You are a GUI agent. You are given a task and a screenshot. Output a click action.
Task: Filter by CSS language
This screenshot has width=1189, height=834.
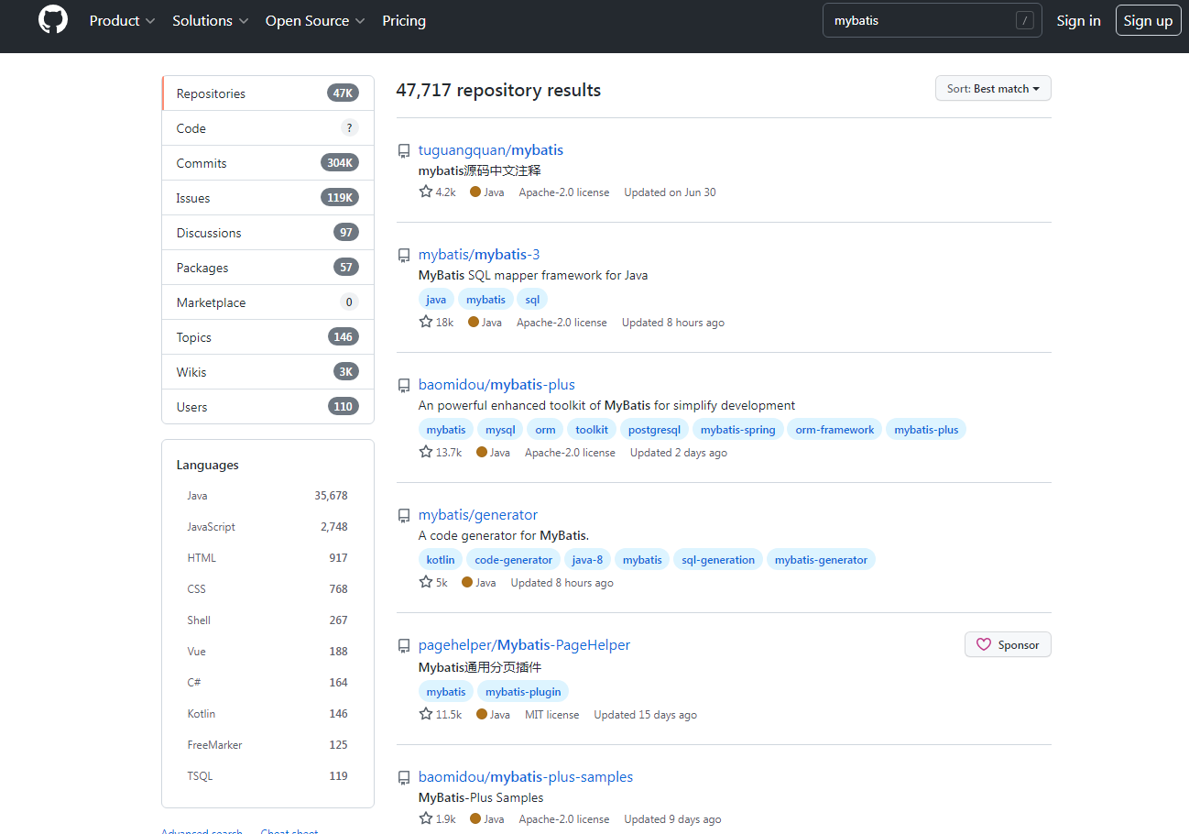(267, 589)
